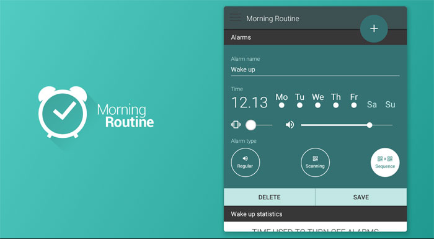This screenshot has width=434, height=239.
Task: Click the Alarm name field 'Wake up'
Action: click(x=315, y=70)
